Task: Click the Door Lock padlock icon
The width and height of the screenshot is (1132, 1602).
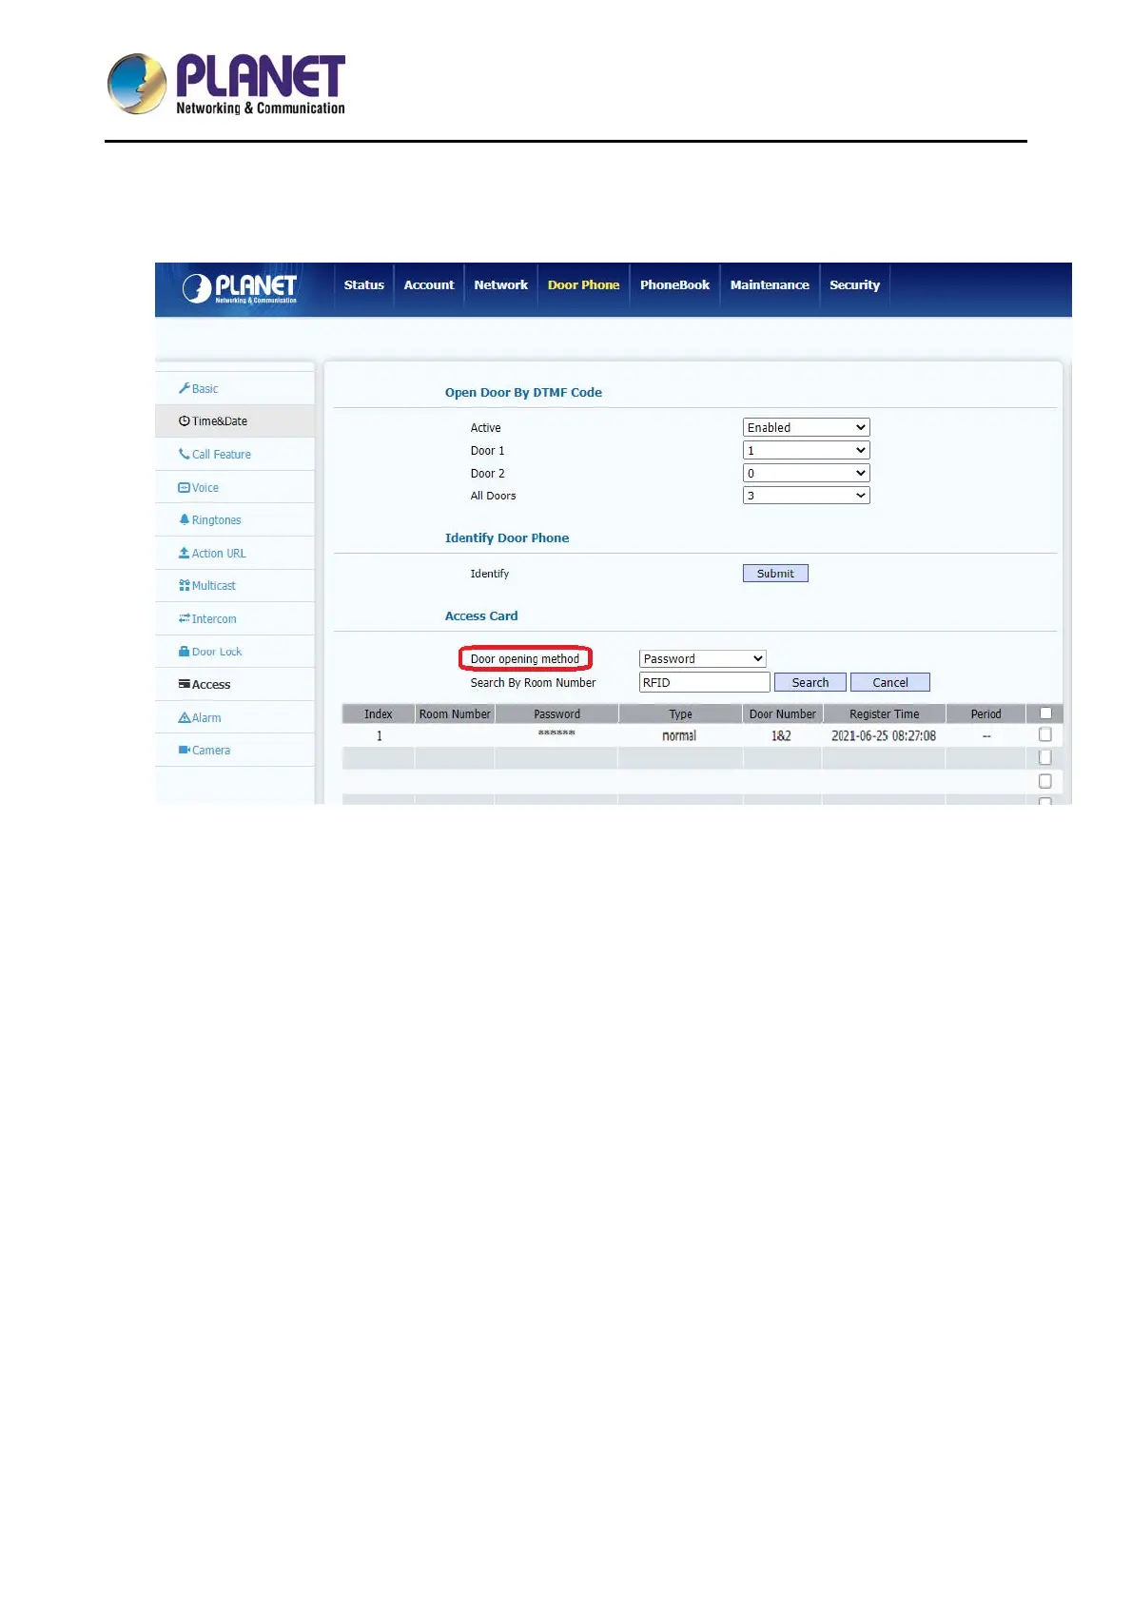Action: (x=185, y=652)
